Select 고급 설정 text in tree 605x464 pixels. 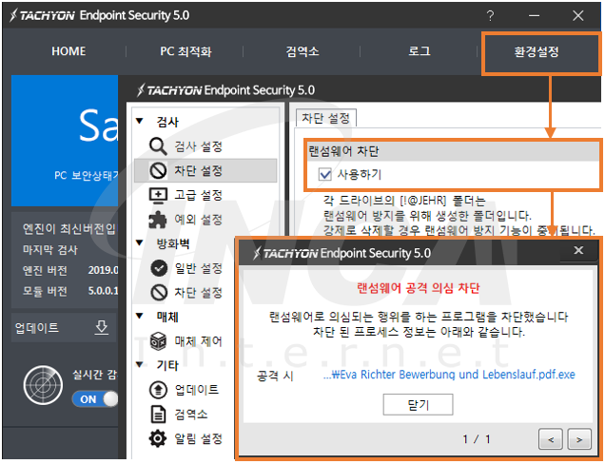[198, 195]
